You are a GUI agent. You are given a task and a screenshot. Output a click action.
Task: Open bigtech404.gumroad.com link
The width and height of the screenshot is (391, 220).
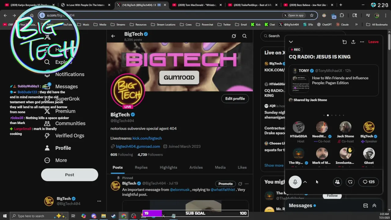point(138,146)
